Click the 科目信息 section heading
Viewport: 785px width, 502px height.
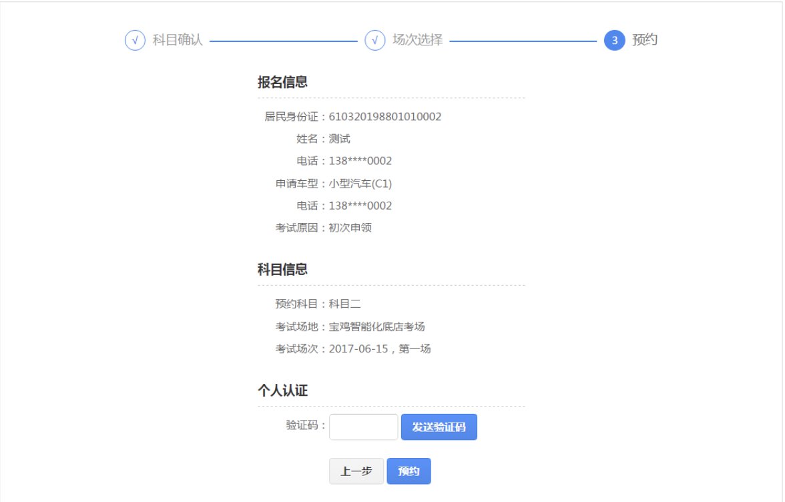pos(282,270)
